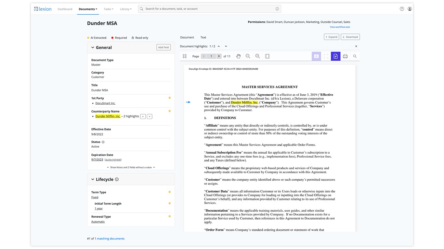Open the Library dropdown menu
Viewport: 444px width, 249px height.
pyautogui.click(x=125, y=9)
